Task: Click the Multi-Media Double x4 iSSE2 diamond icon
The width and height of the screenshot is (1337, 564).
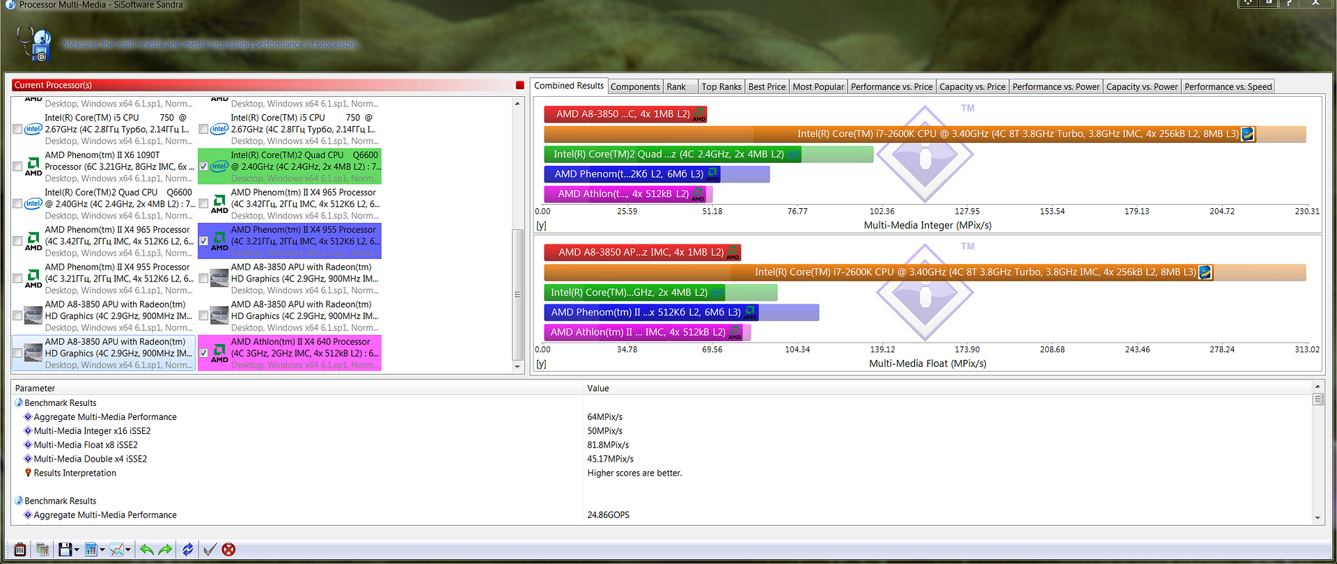Action: [x=28, y=458]
